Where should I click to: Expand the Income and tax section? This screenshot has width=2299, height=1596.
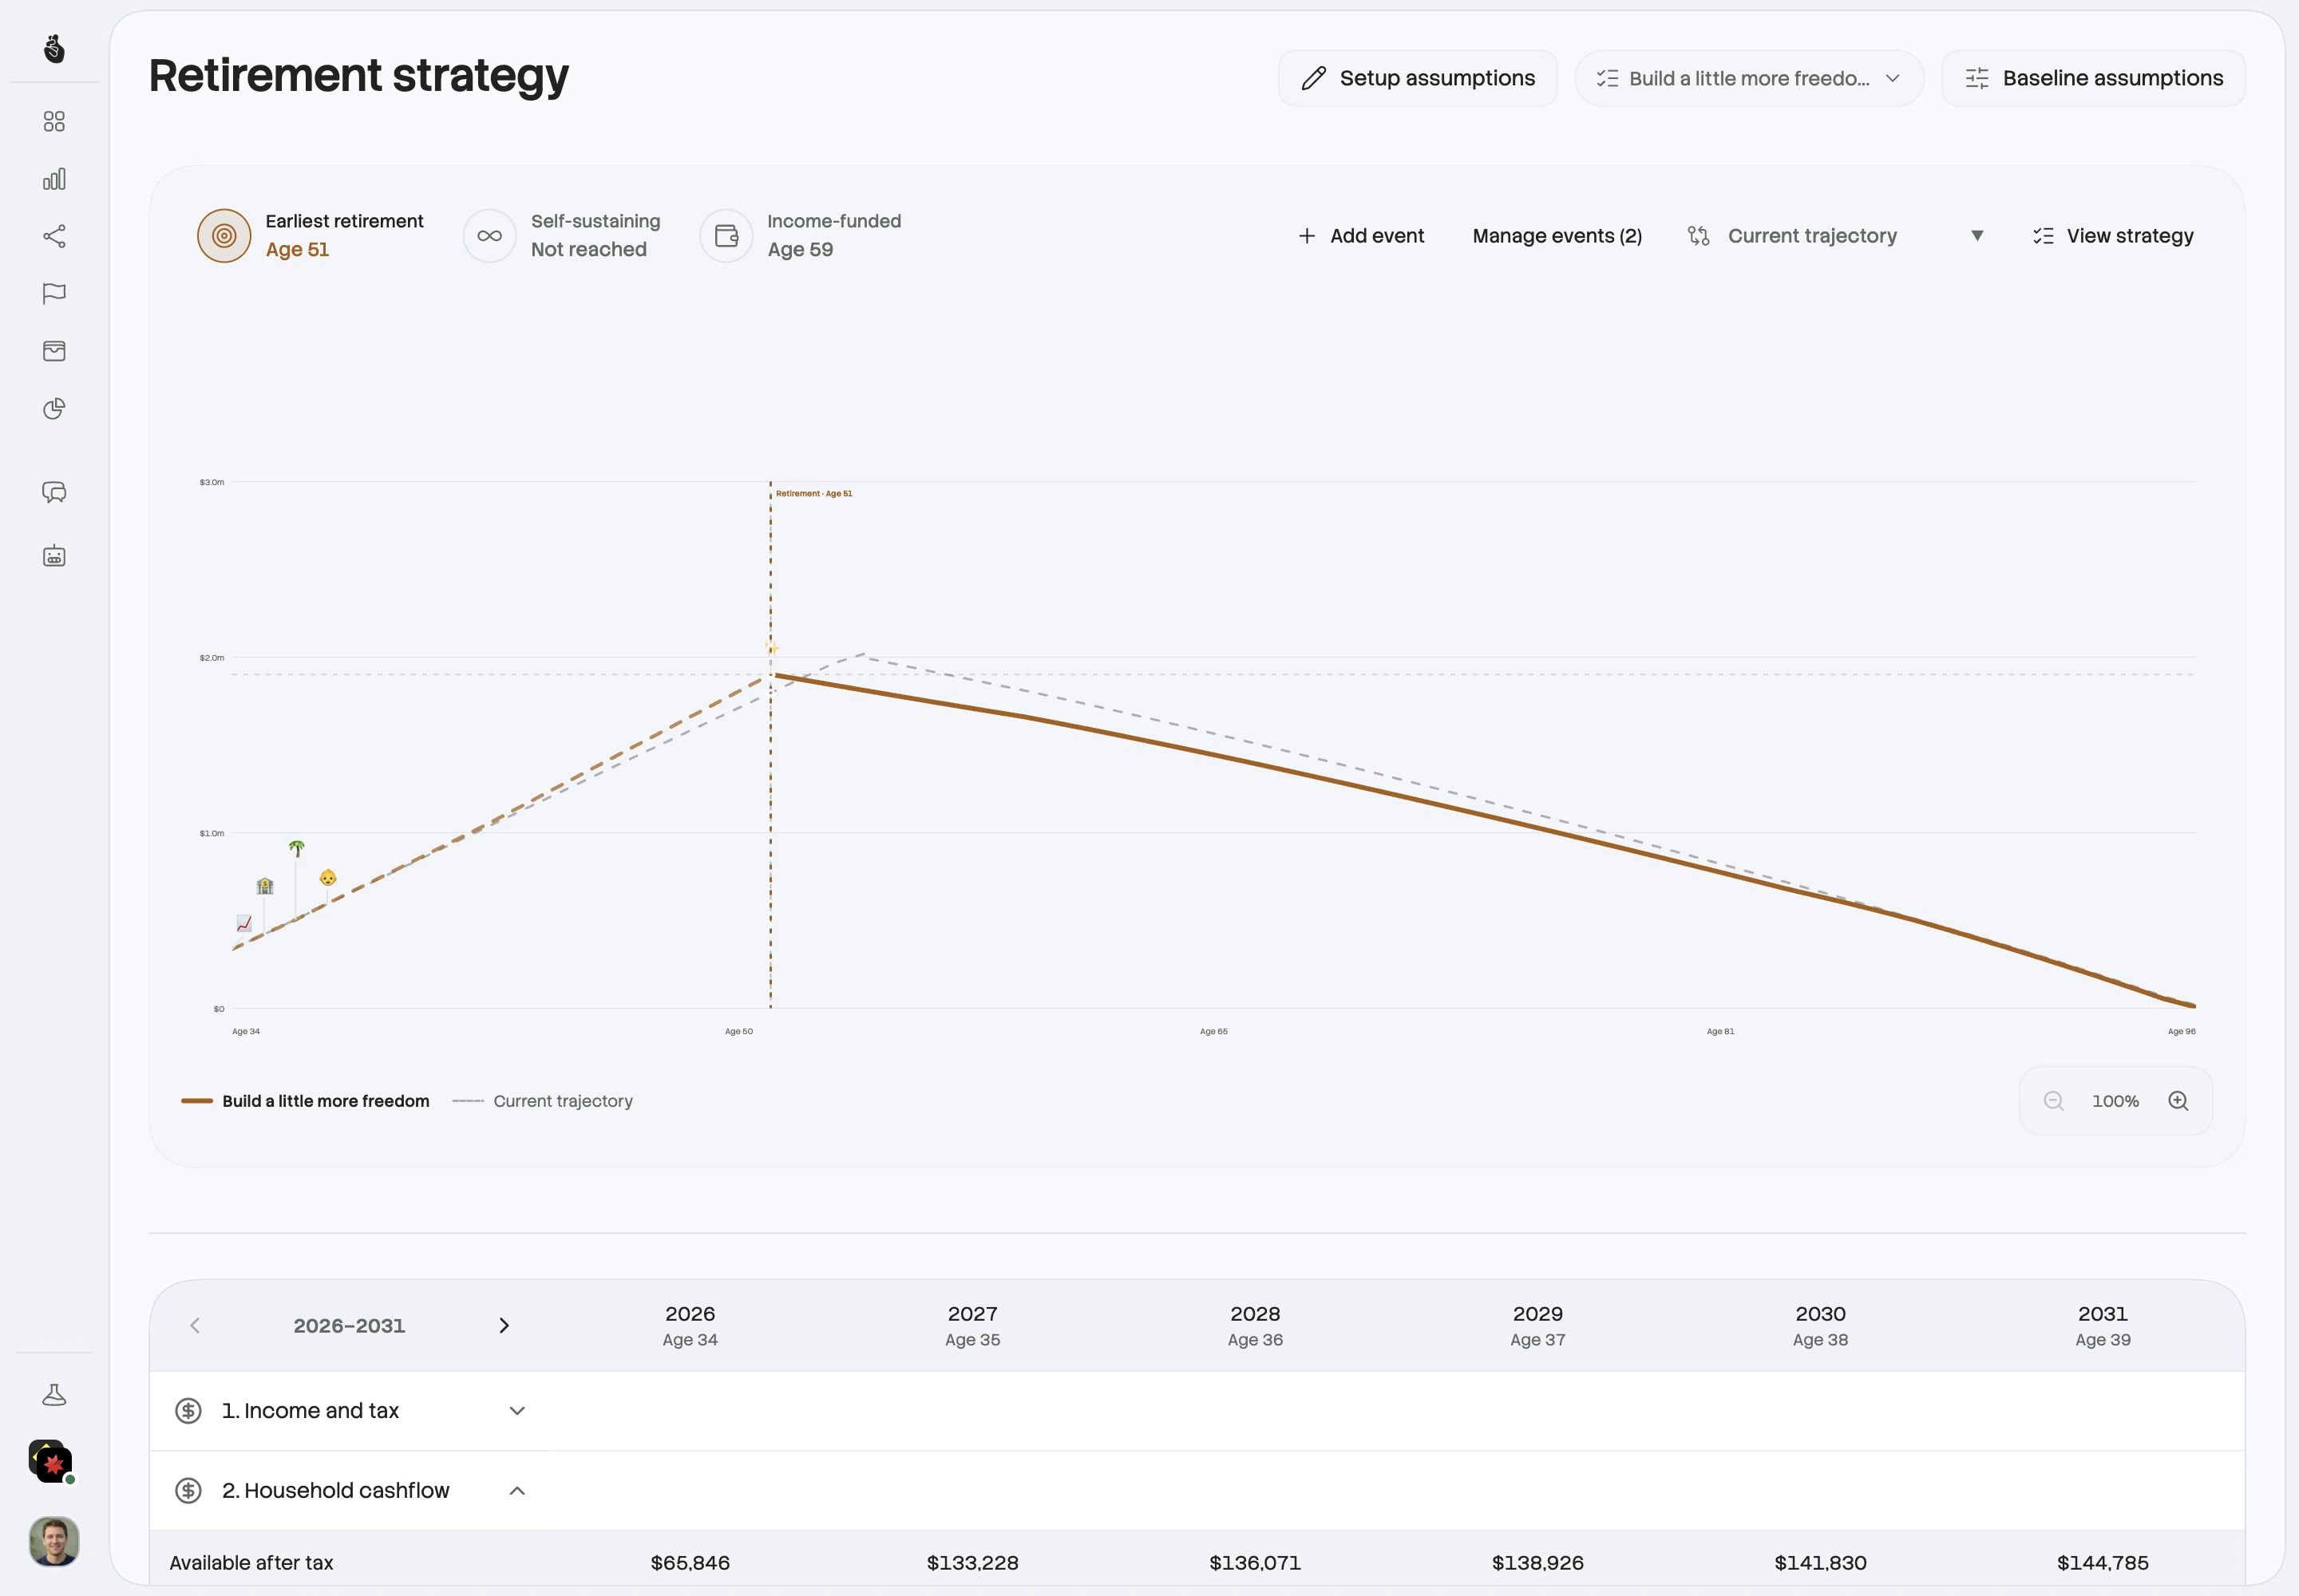coord(517,1411)
